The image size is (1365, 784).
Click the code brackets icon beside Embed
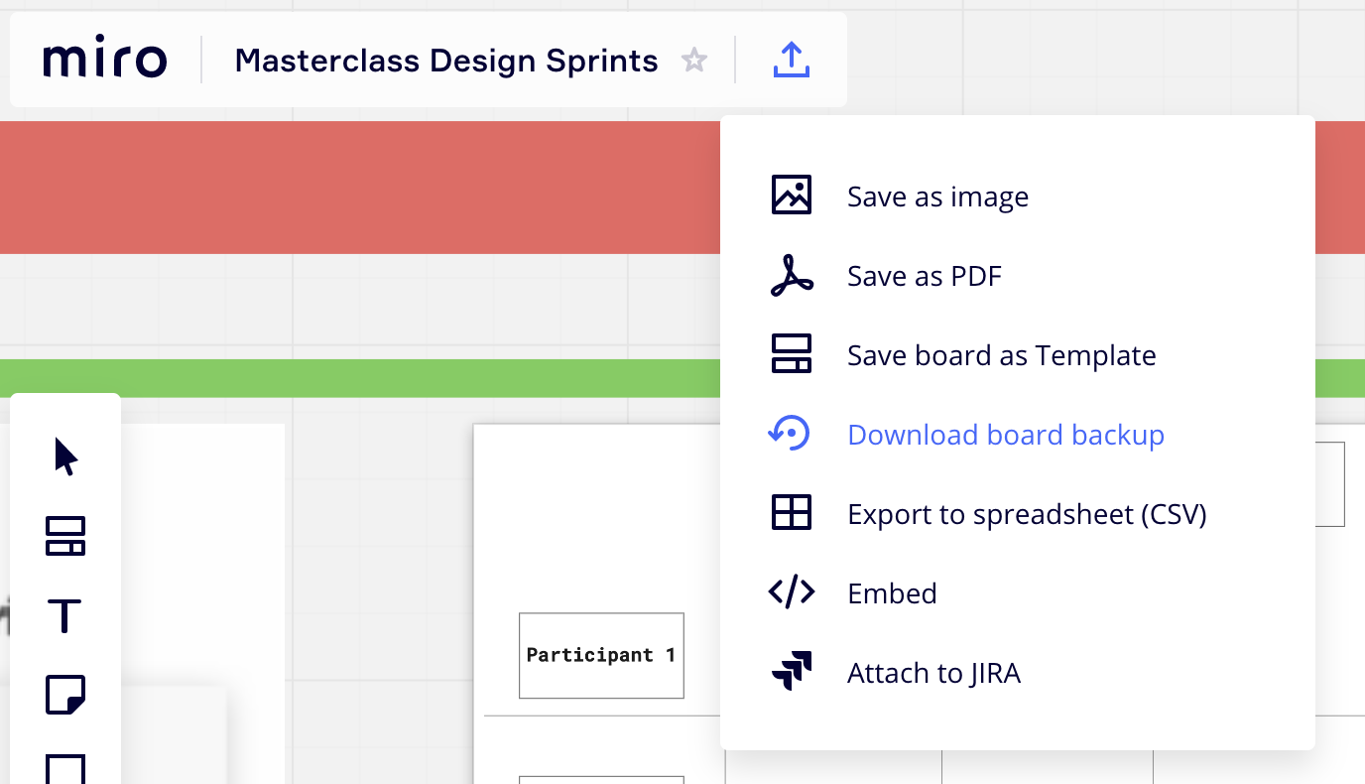click(791, 592)
